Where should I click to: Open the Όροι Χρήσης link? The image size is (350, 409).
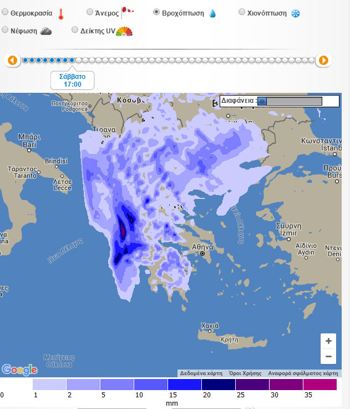[x=245, y=373]
